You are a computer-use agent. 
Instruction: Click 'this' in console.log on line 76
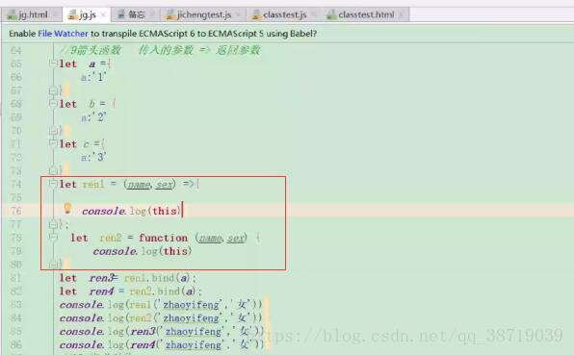coord(165,211)
